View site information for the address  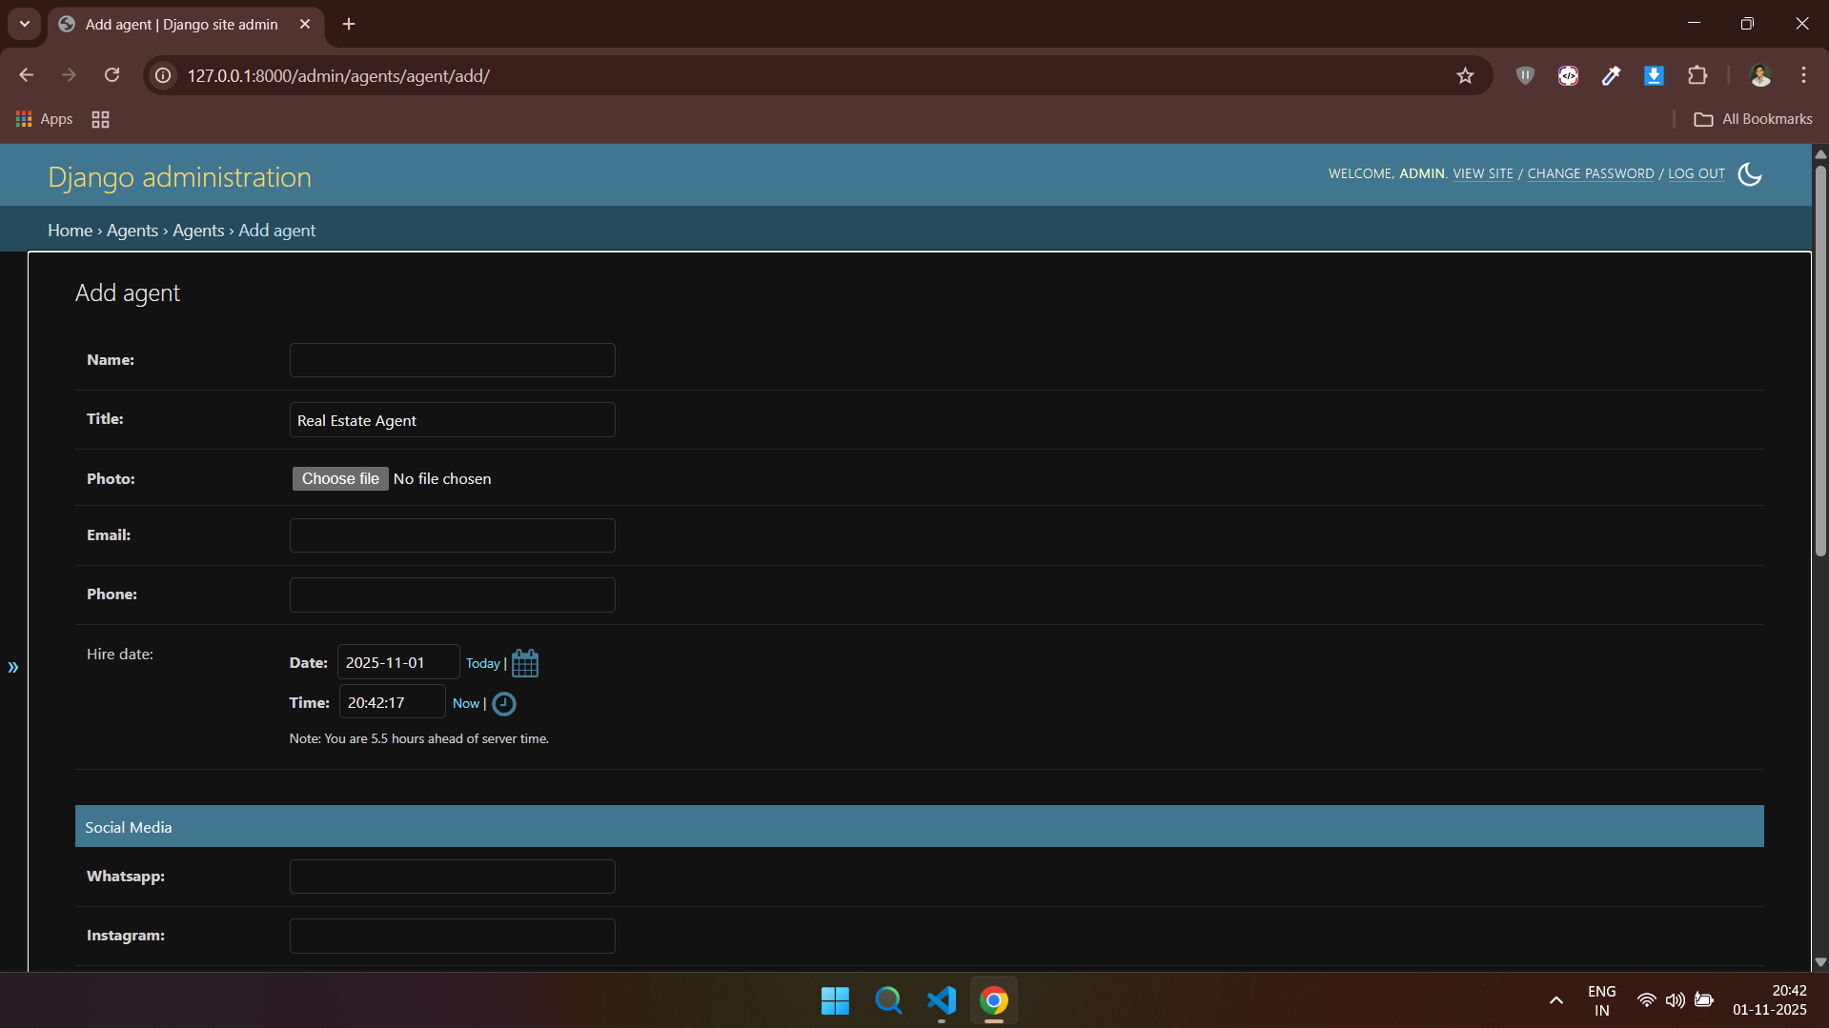[x=164, y=75]
